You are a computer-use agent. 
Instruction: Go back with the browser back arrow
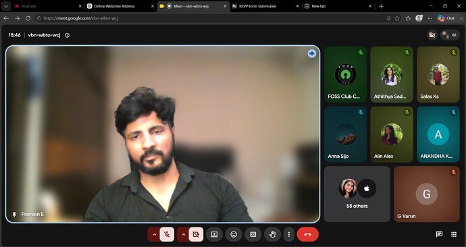(x=6, y=18)
